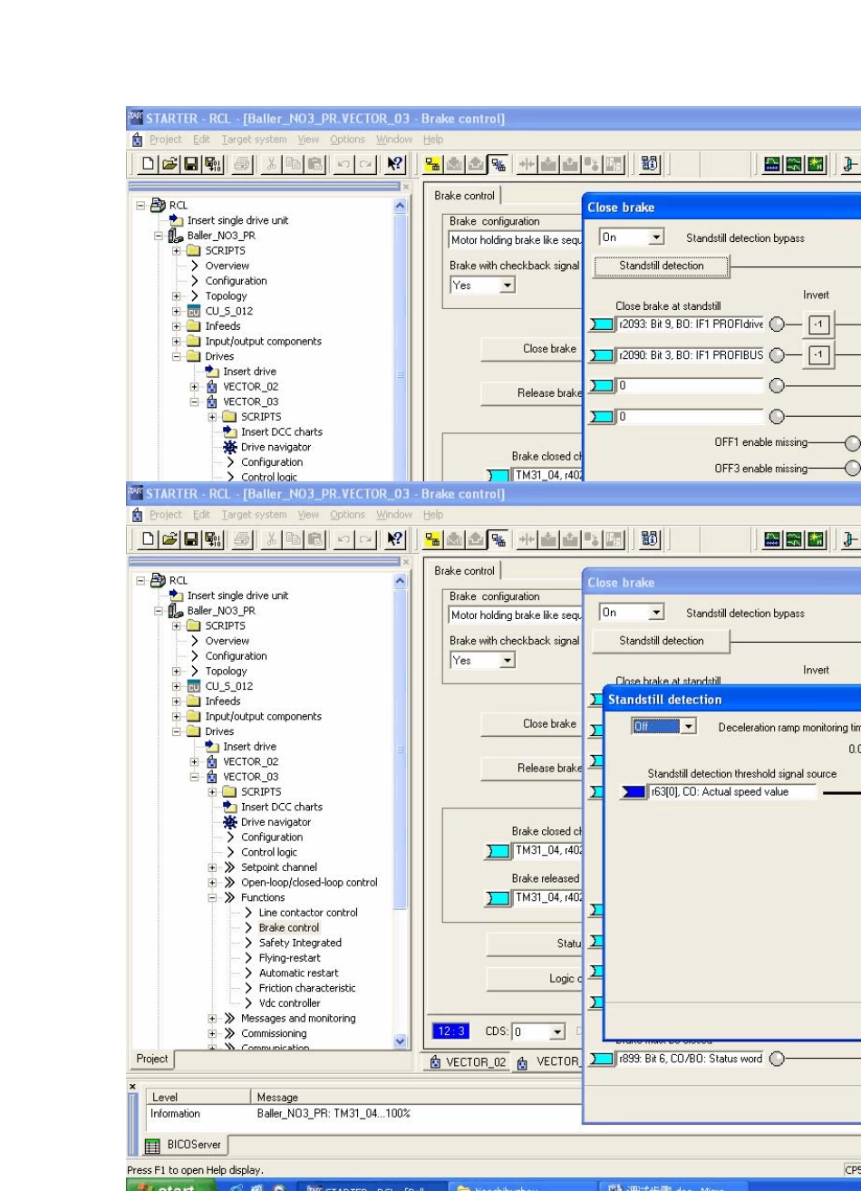Click the BICO connector icon beside r2093 Bit 9 PROFIdrive
This screenshot has height=1191, width=861.
pyautogui.click(x=600, y=325)
